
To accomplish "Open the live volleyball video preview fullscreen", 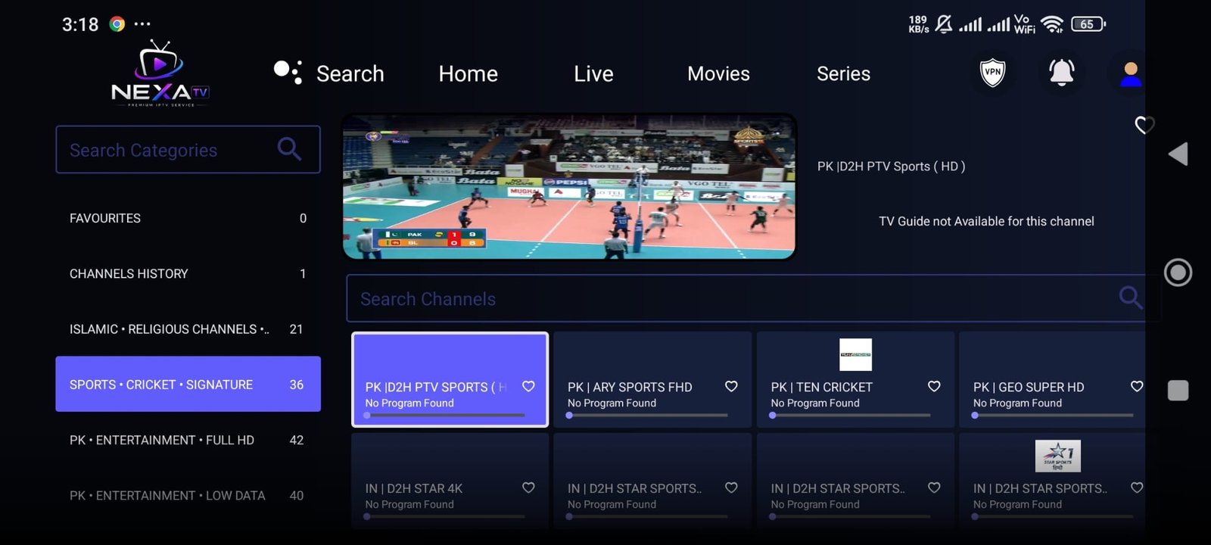I will [568, 186].
